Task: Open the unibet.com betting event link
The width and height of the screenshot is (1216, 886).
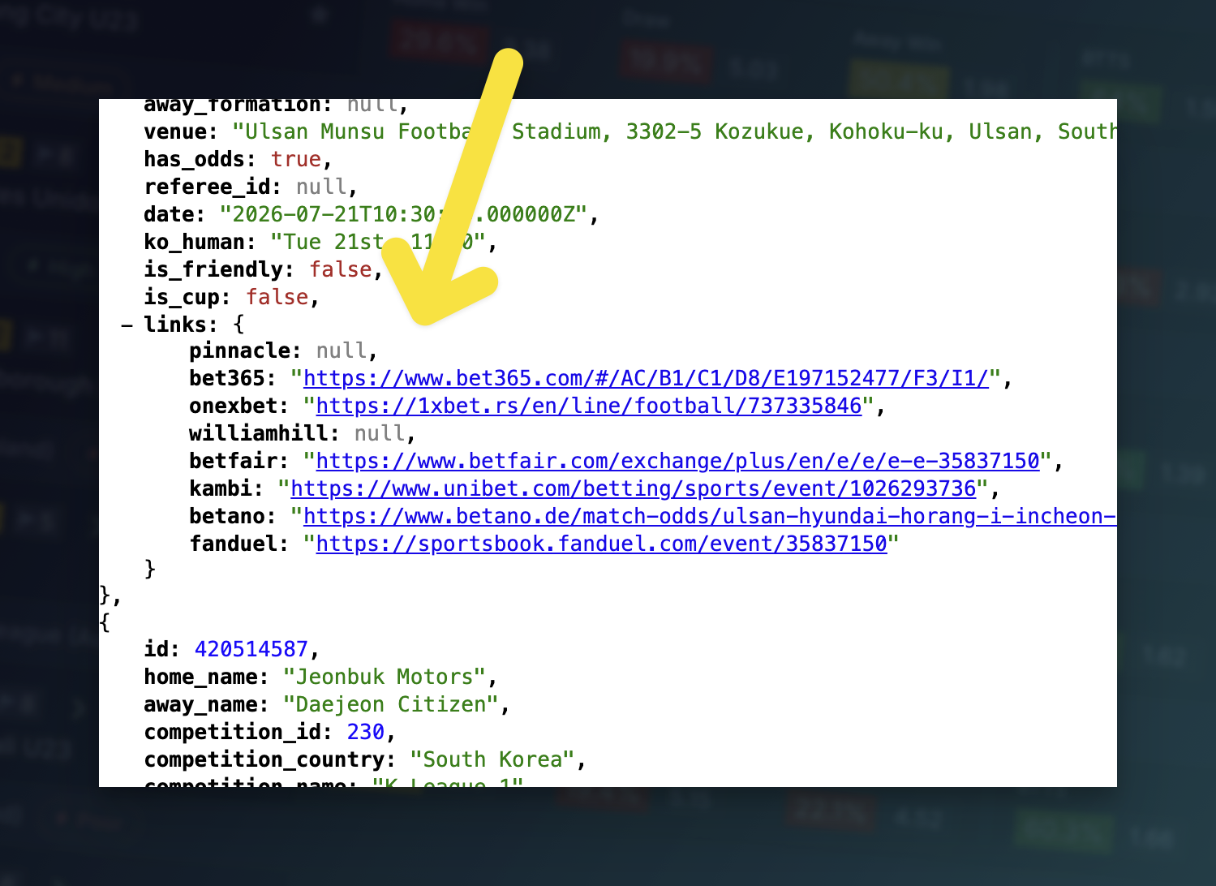Action: (x=634, y=489)
